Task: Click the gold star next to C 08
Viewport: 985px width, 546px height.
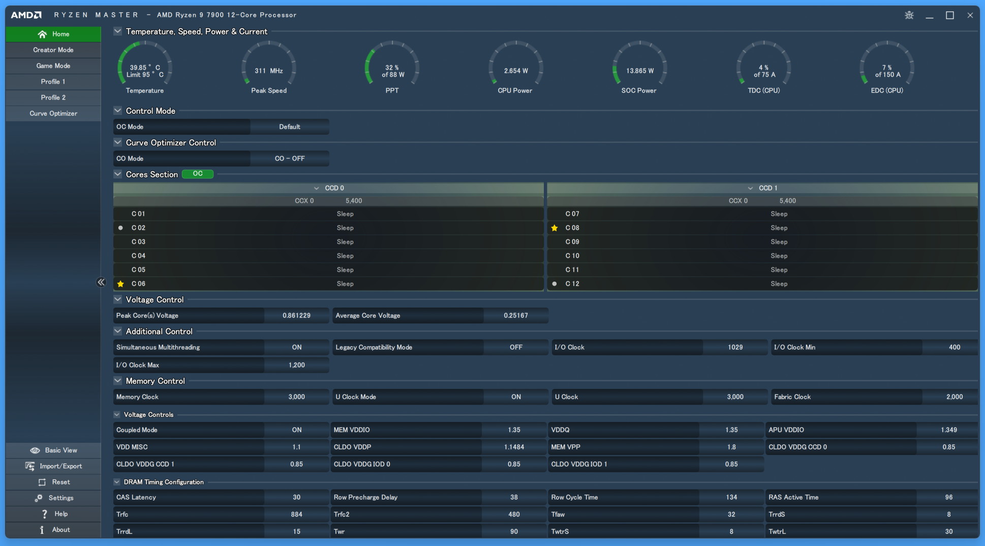Action: (555, 228)
